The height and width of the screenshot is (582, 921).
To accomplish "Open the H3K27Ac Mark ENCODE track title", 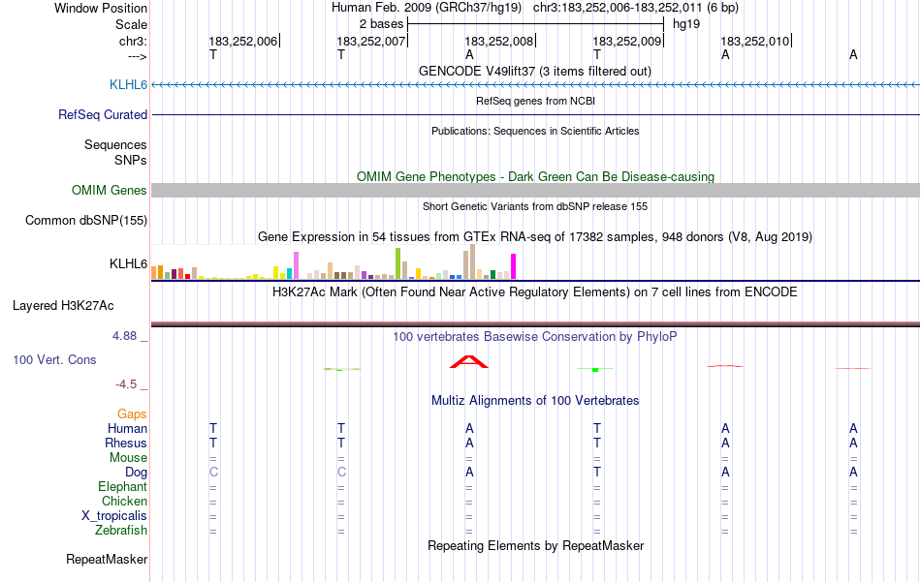I will click(x=535, y=292).
